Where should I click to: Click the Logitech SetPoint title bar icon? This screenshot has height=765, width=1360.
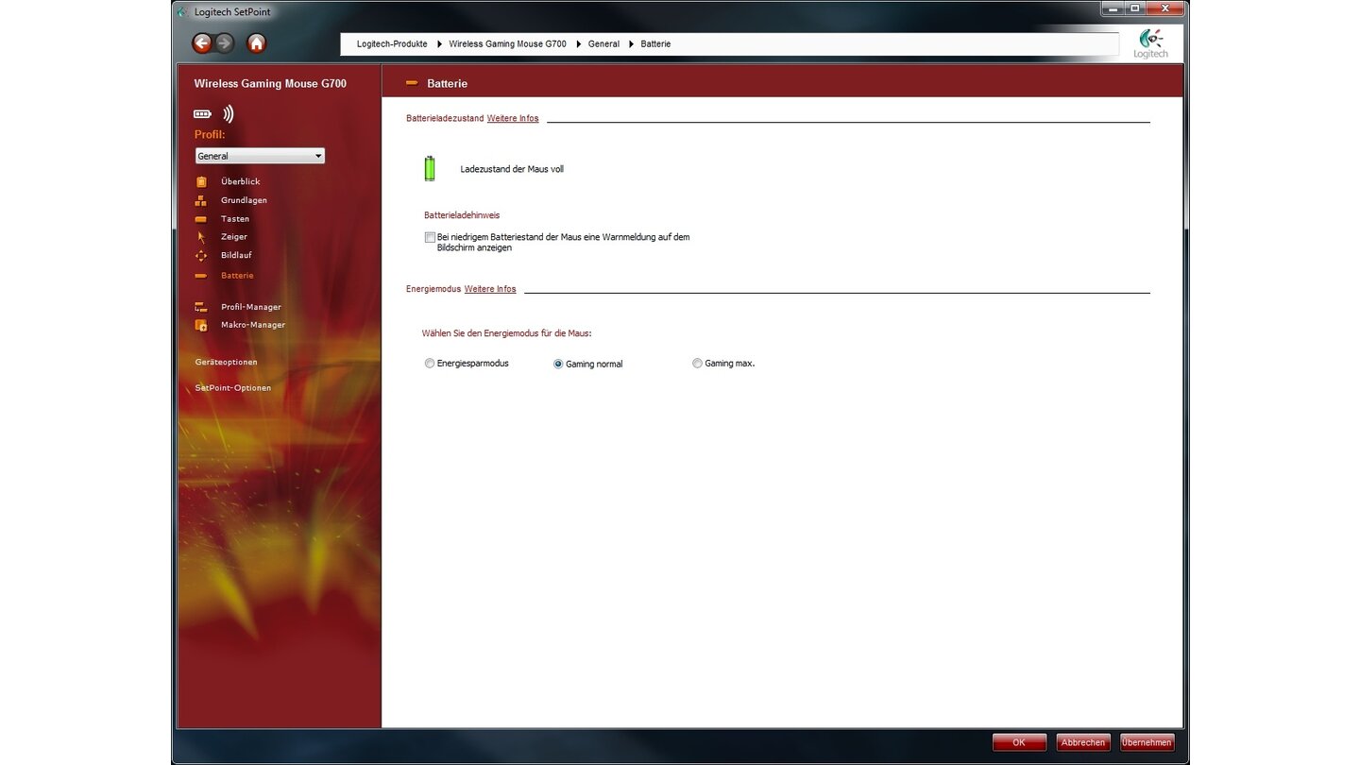point(182,11)
